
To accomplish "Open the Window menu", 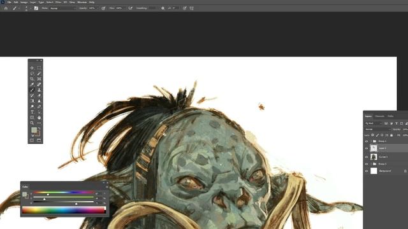I will tap(82, 2).
